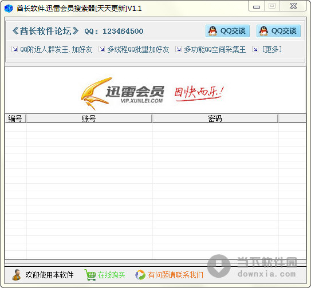Open the 多功能QQ空间采集王 link

(x=215, y=49)
